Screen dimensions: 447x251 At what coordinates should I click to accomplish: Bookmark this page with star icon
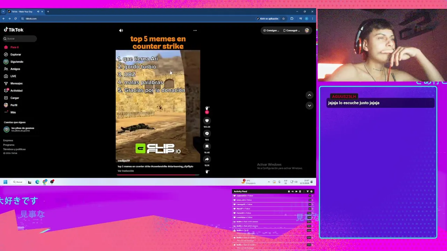coord(284,18)
